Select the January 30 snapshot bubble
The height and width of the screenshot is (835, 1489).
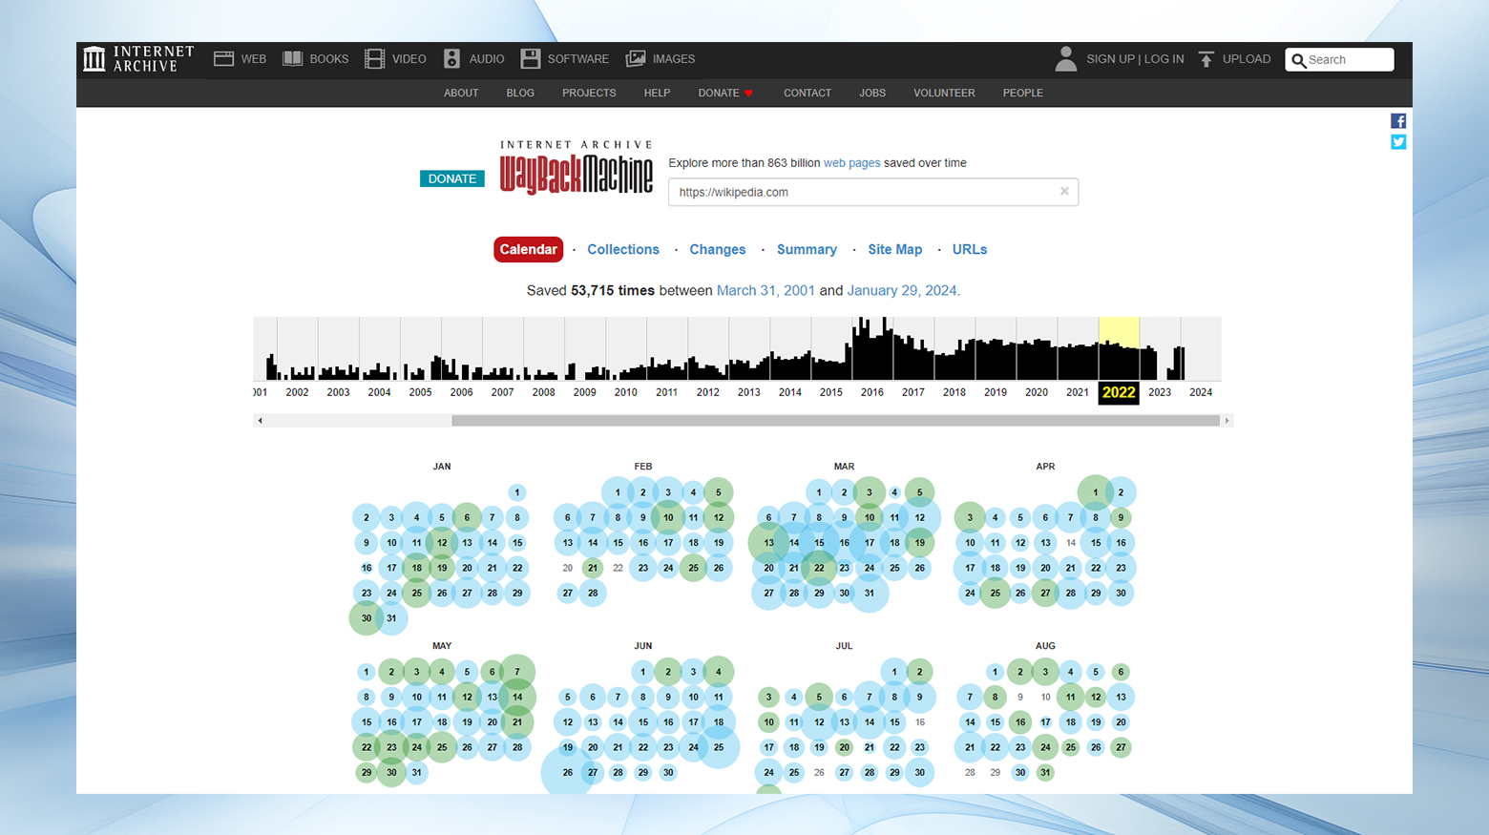tap(367, 618)
